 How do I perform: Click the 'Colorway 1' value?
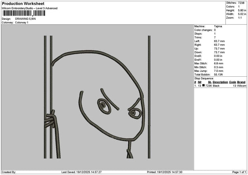[21, 23]
